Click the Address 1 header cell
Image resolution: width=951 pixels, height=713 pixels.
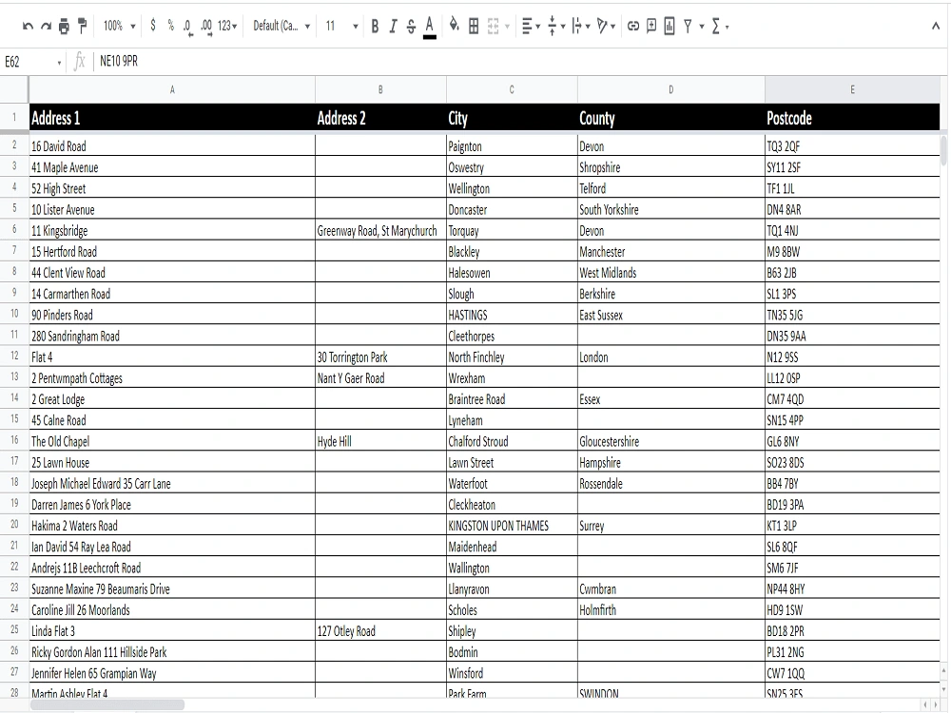(x=172, y=118)
